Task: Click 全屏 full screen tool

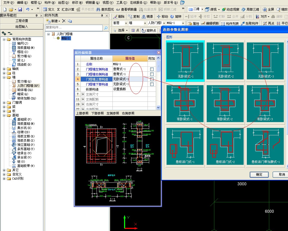Action: pyautogui.click(x=268, y=9)
